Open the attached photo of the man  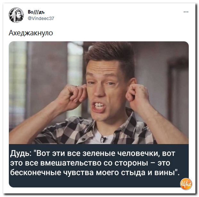(99, 93)
